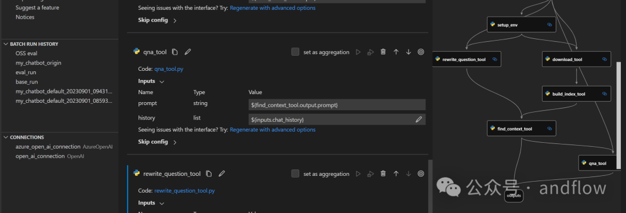Select the base_run batch run
The width and height of the screenshot is (626, 213).
pyautogui.click(x=27, y=82)
